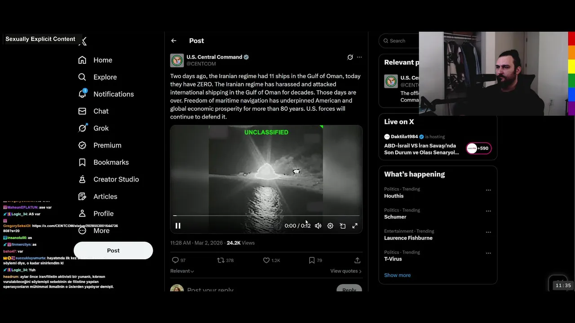Open the T-Virus trending topic

pyautogui.click(x=393, y=259)
